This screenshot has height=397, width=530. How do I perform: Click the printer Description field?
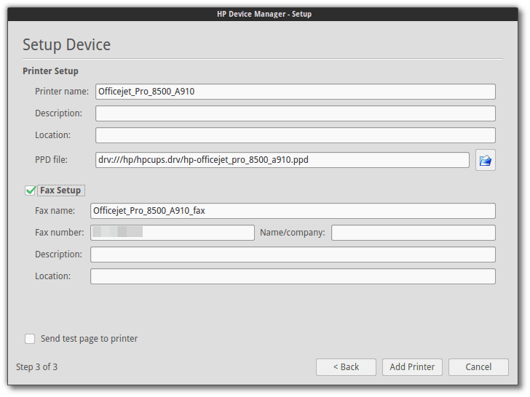296,113
